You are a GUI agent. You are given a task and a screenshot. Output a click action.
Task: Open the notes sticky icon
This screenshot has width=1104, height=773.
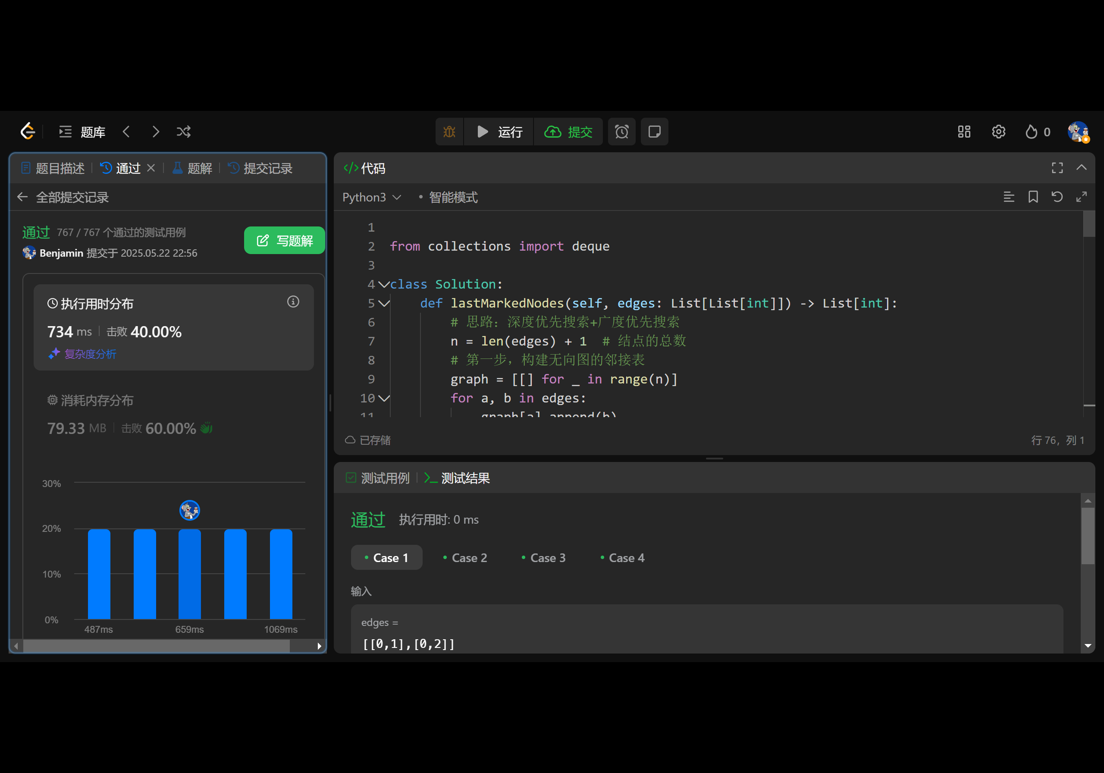coord(654,132)
